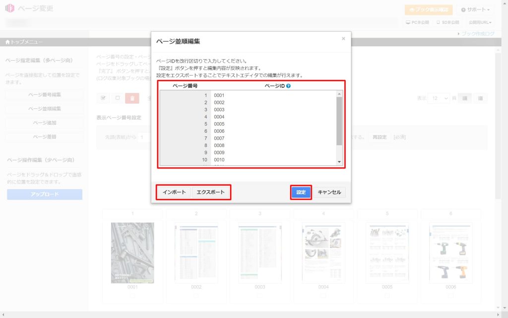
Task: Close the ページ並順編集 dialog with the X
Action: (343, 39)
